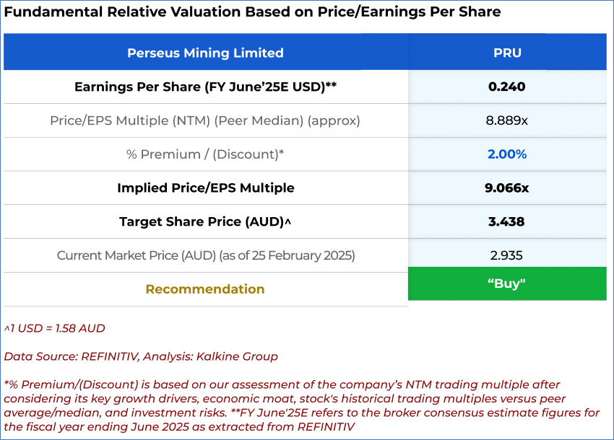614x440 pixels.
Task: Click the 0.240 earnings value
Action: pos(507,87)
